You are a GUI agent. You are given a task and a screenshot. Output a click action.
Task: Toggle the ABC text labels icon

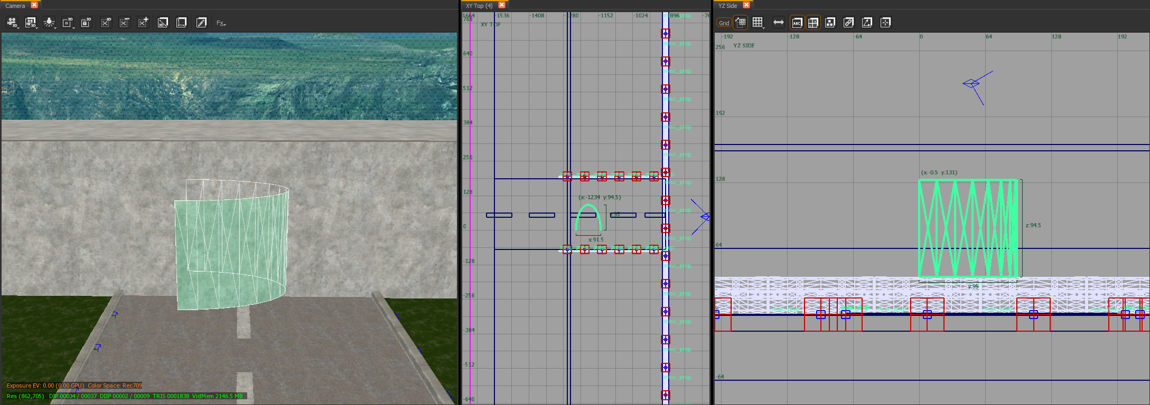[797, 23]
